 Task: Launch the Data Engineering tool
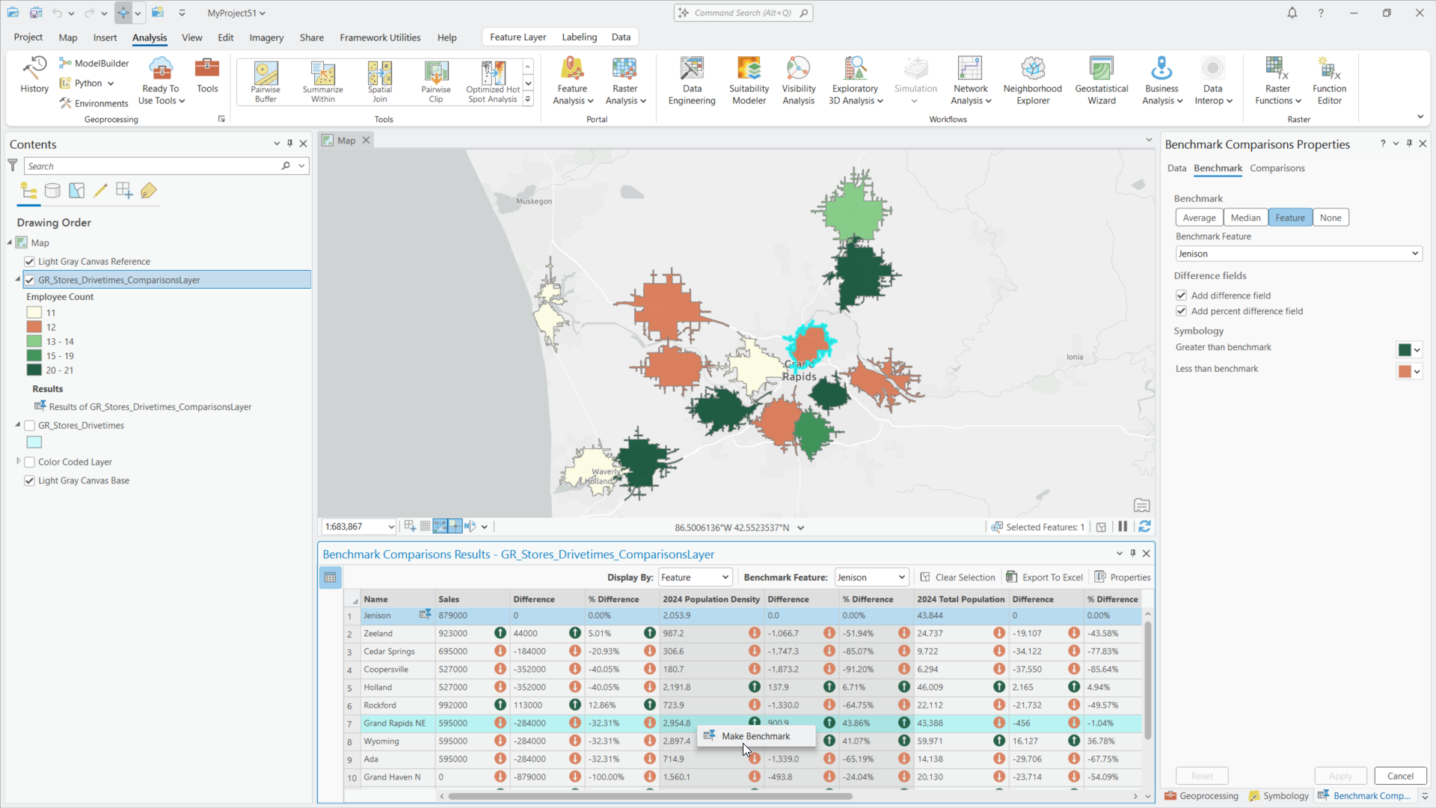[691, 79]
